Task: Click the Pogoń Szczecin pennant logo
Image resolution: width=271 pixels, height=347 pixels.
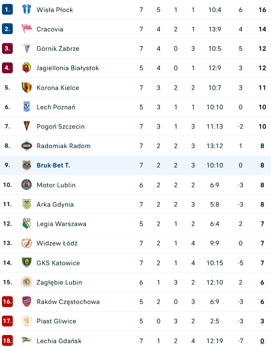Action: pyautogui.click(x=27, y=126)
